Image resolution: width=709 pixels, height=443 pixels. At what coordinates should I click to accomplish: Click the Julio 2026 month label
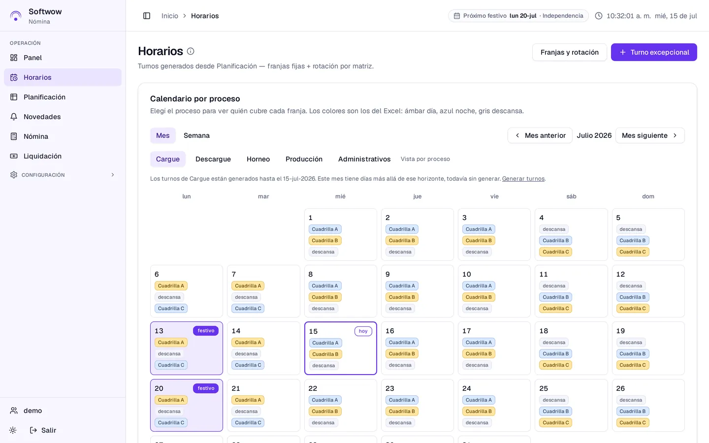point(594,135)
